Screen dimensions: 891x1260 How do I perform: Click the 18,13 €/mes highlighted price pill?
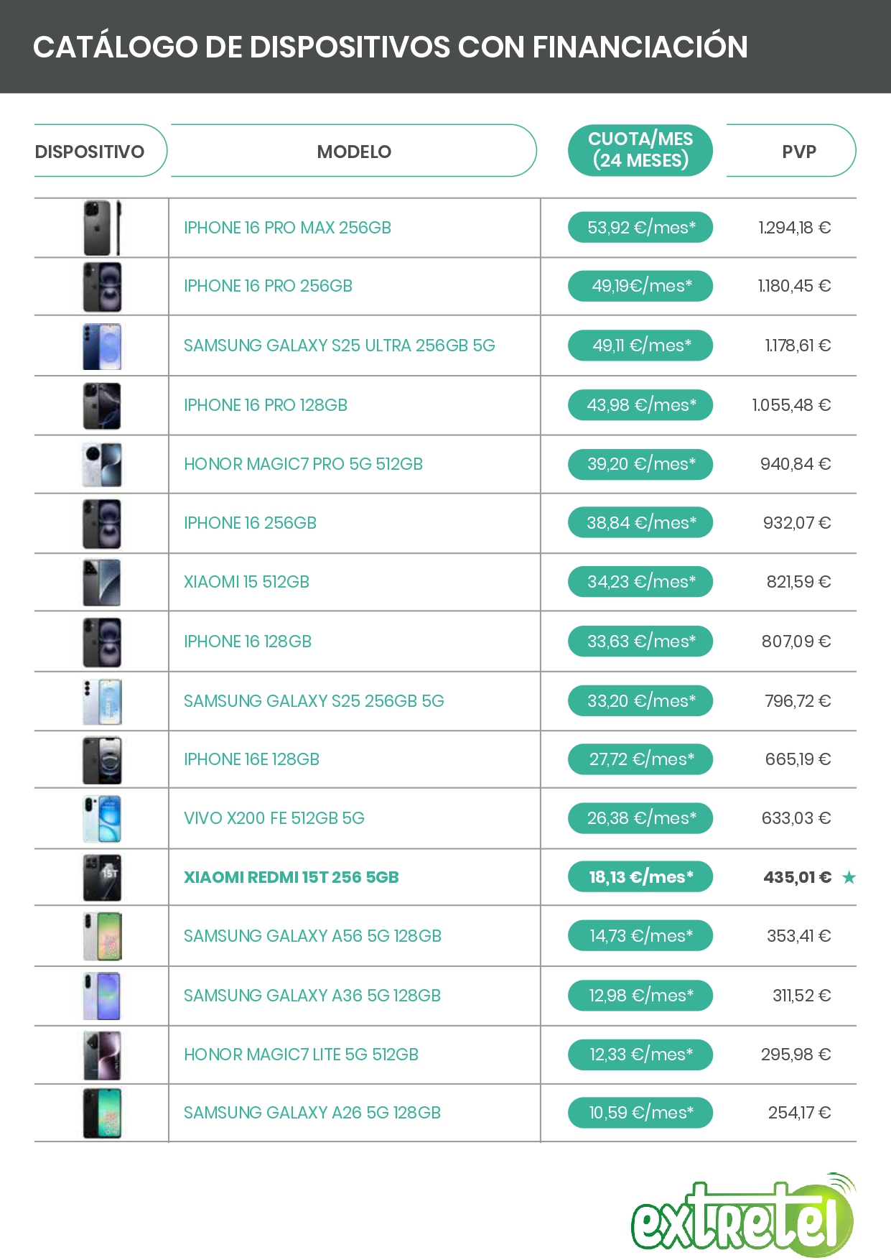[x=640, y=877]
